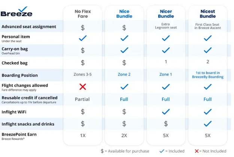Click the Zone 2 boarding position text
Image resolution: width=234 pixels, height=157 pixels.
pyautogui.click(x=124, y=74)
